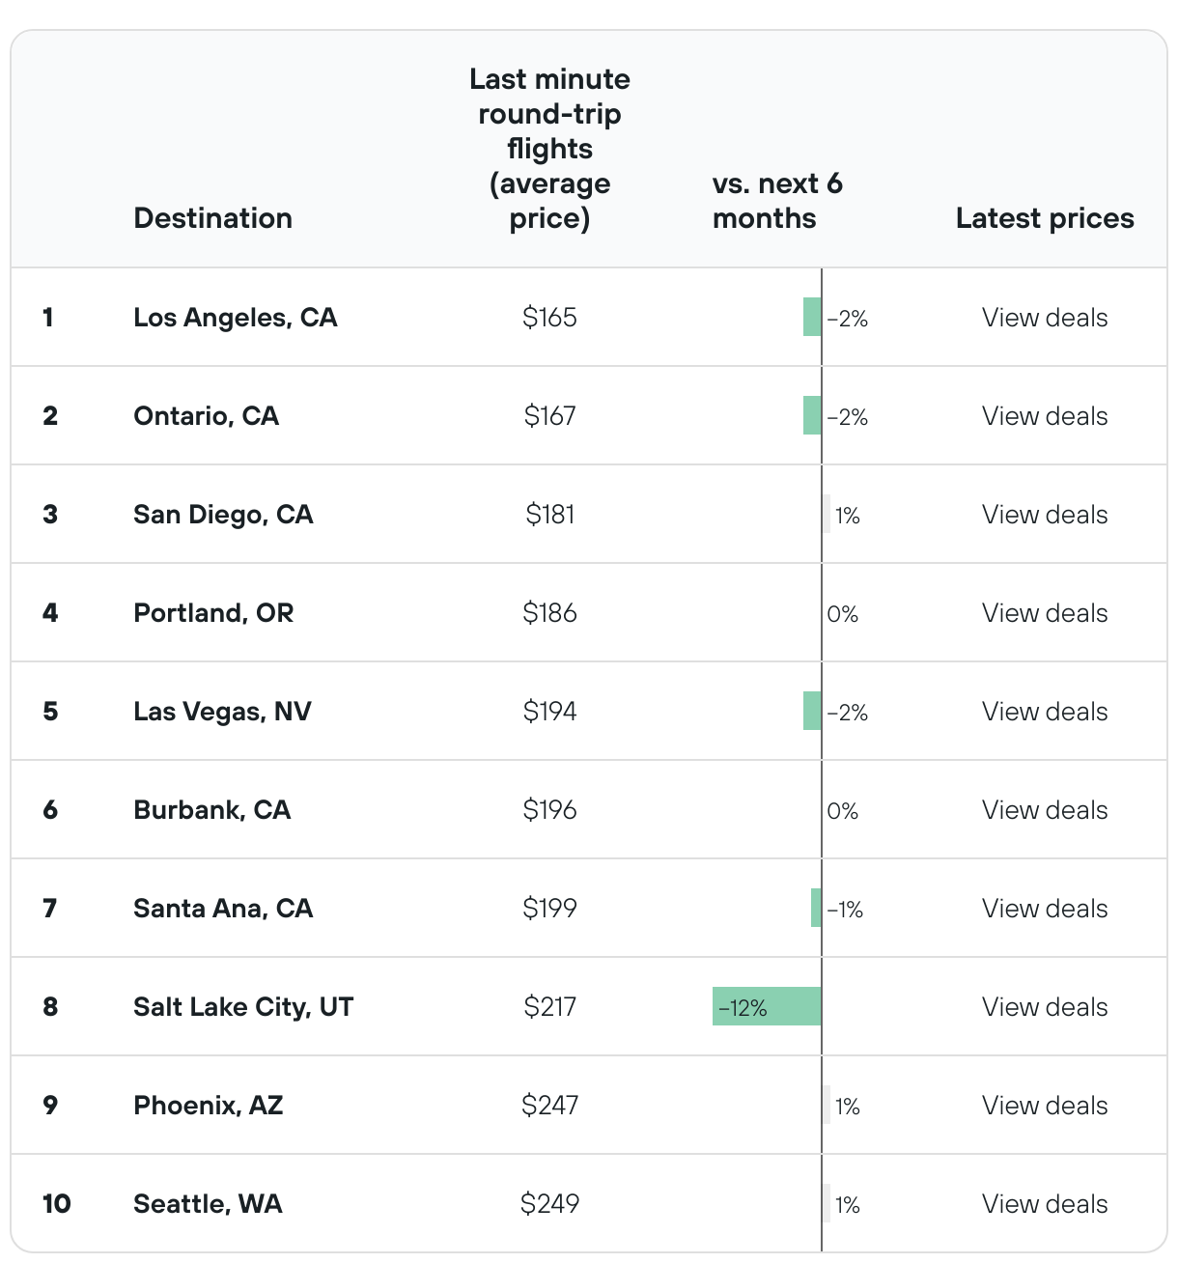Image resolution: width=1178 pixels, height=1263 pixels.
Task: Click View deals for Ontario, CA
Action: 1044,416
